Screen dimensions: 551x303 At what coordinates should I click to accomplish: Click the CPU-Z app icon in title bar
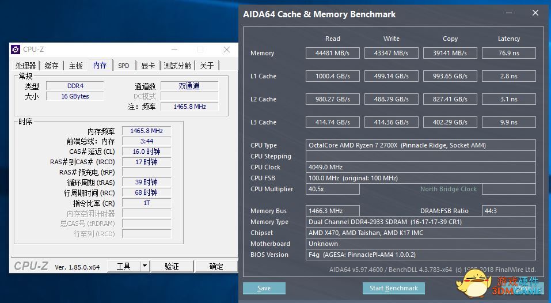point(16,50)
